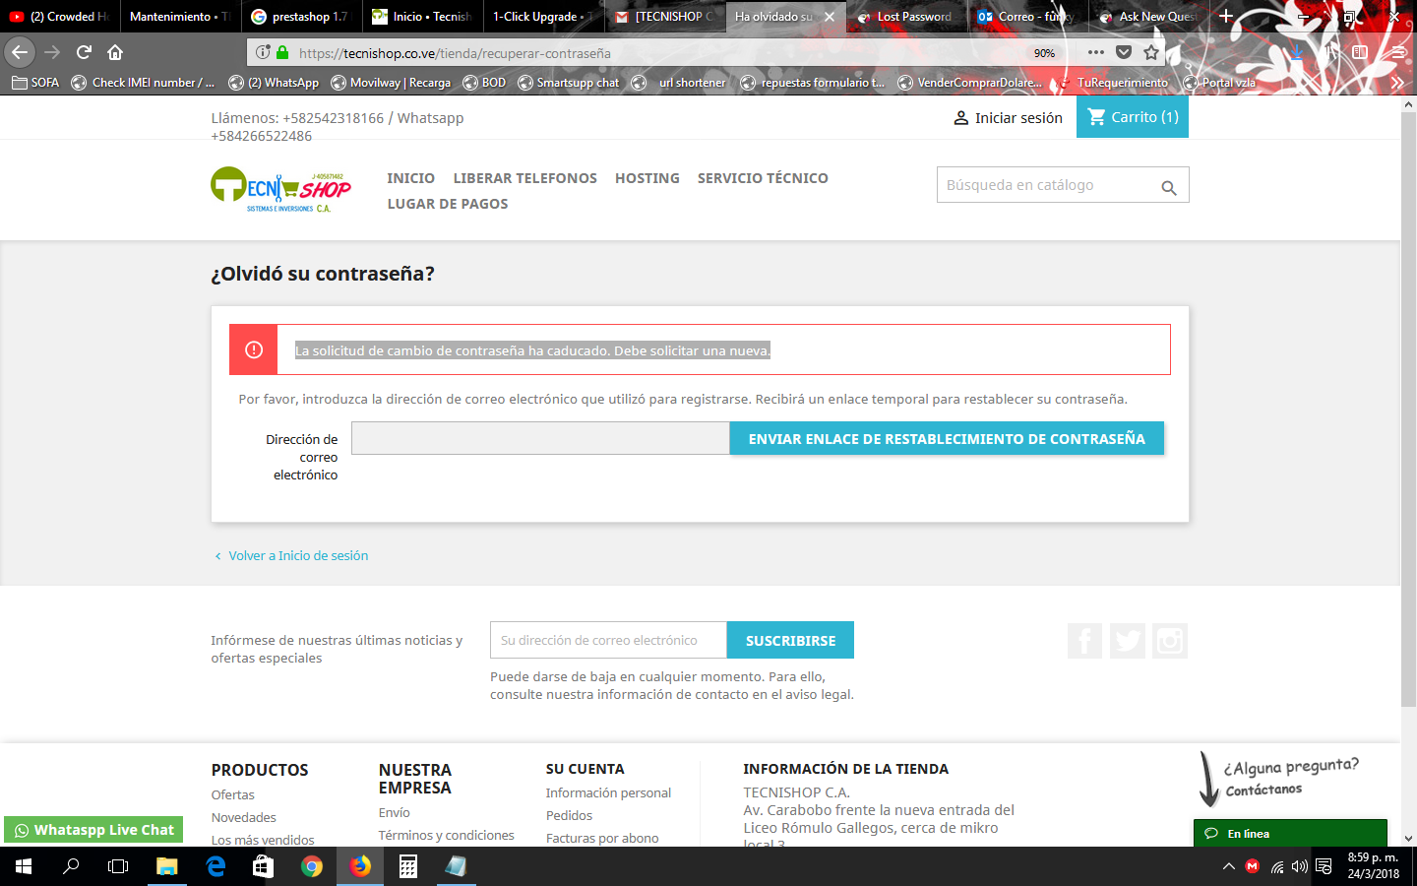Open the Twitter social icon
Screen dimensions: 1417x886
tap(1128, 641)
